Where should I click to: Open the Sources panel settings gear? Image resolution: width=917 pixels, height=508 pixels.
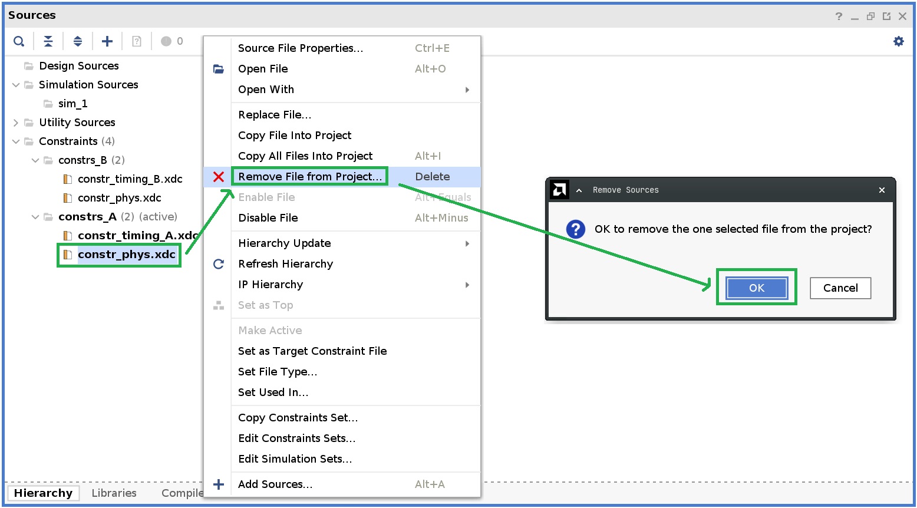click(898, 41)
